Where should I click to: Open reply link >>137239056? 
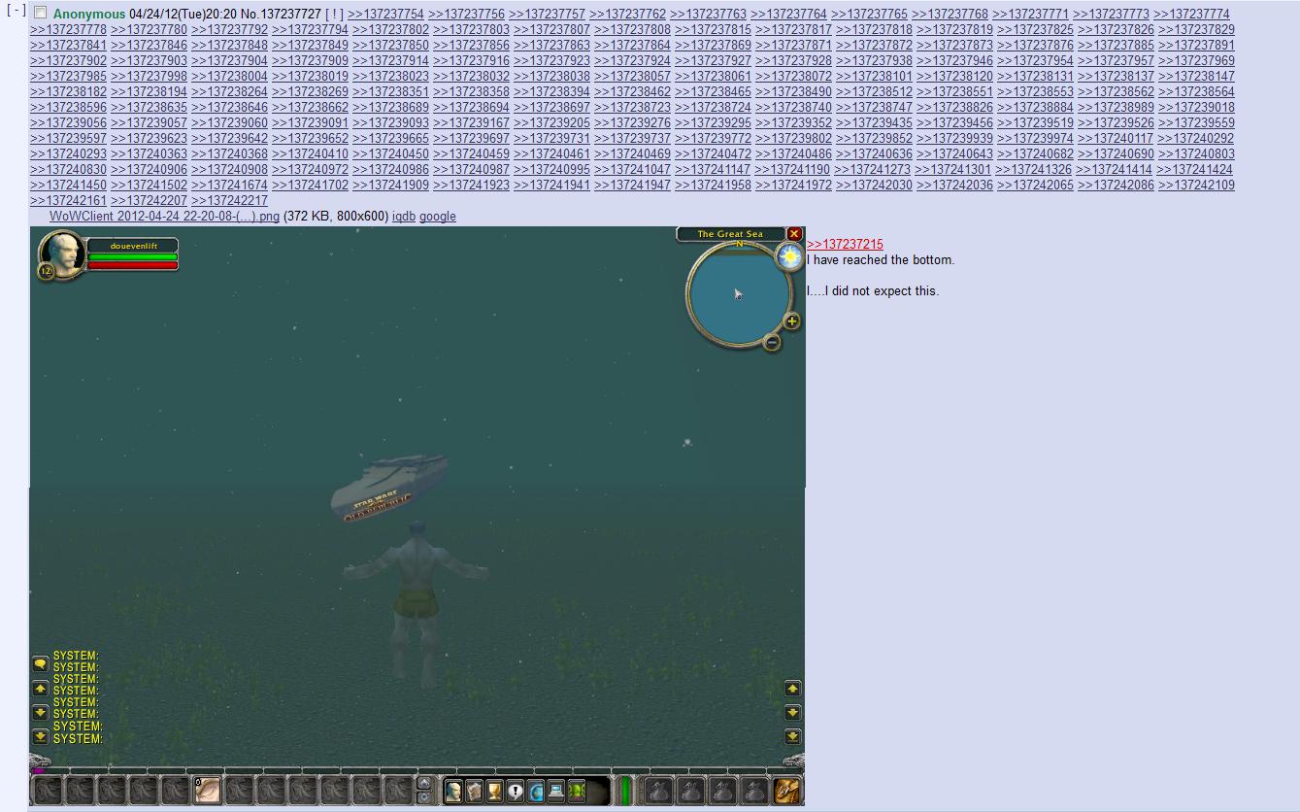point(68,123)
